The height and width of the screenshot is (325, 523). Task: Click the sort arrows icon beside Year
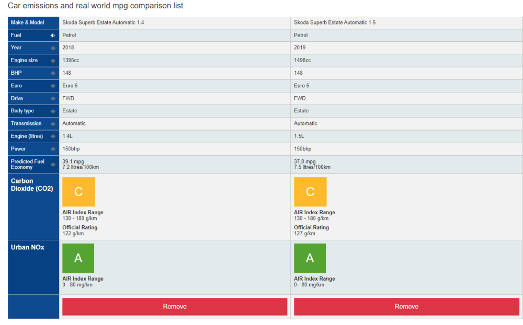click(x=53, y=48)
